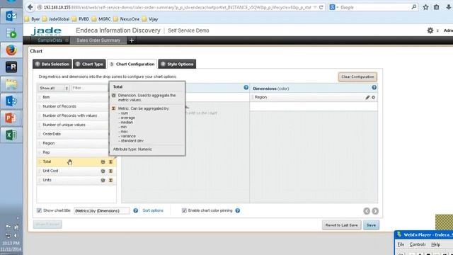Click the dimension icon on Unit Cost row
This screenshot has width=453, height=255.
103,171
